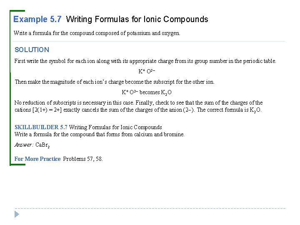Click the For More Practice label
Screen dimensions: 300x225
[37, 159]
